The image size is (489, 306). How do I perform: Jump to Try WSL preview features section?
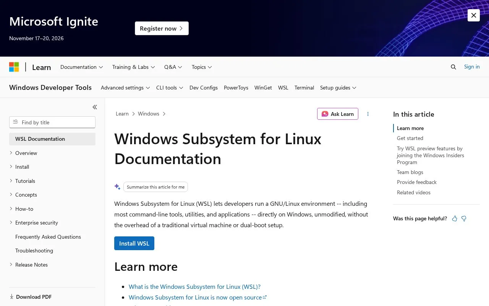click(x=431, y=155)
